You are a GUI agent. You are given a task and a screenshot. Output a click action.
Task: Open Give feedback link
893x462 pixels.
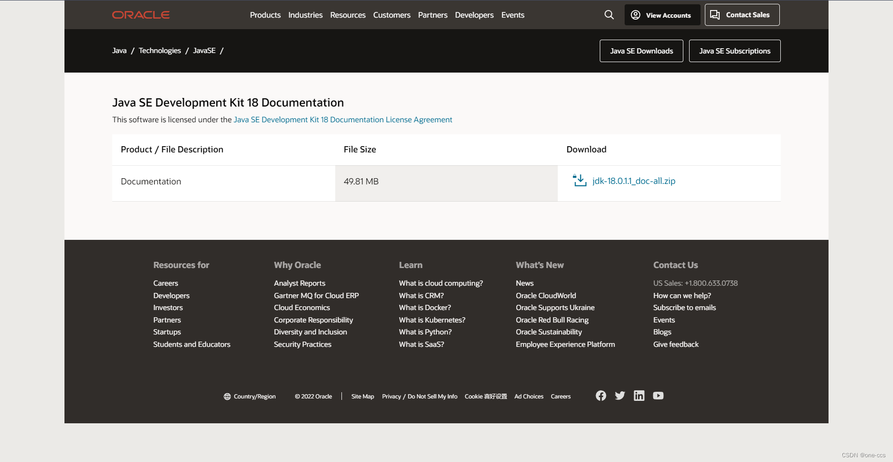(676, 344)
